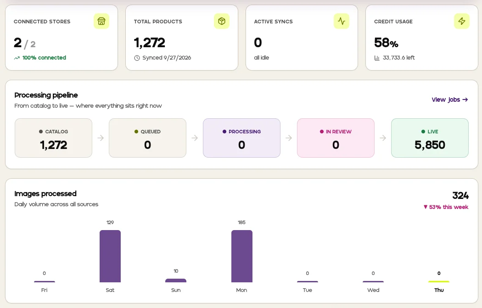Click the Credit Usage lightning icon
Screen dimensions: 482x308
coord(462,21)
